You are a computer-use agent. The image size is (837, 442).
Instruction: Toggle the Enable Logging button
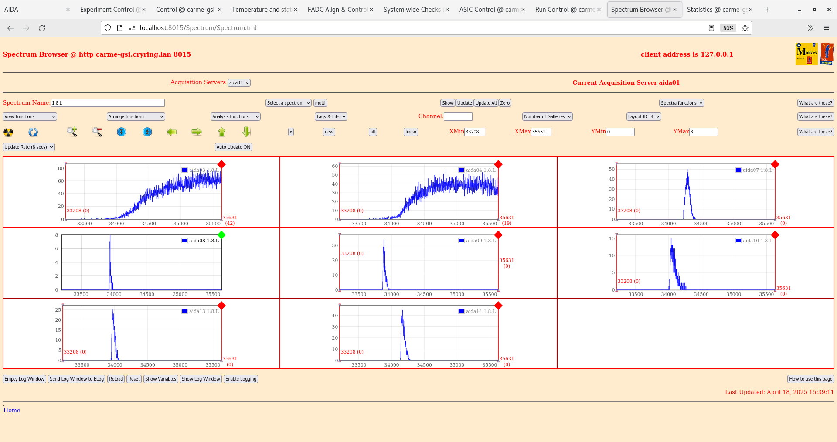(x=241, y=379)
